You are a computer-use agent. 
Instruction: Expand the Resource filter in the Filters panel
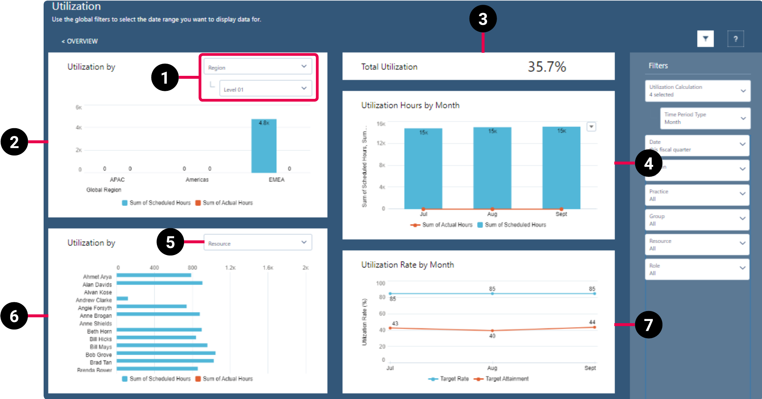[697, 244]
